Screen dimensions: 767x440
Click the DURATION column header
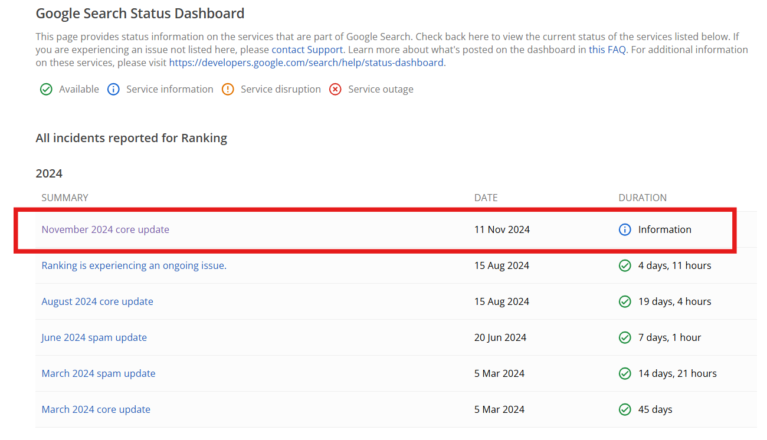tap(643, 198)
